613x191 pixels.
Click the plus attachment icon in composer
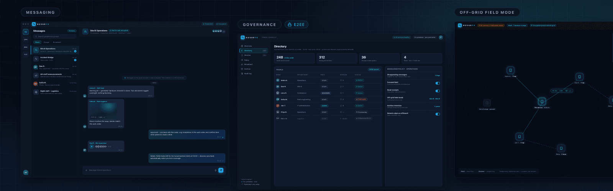[86, 170]
